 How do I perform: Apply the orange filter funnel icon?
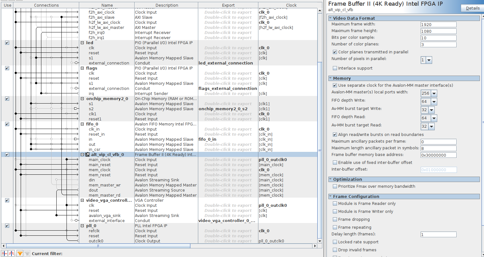[x=20, y=254]
